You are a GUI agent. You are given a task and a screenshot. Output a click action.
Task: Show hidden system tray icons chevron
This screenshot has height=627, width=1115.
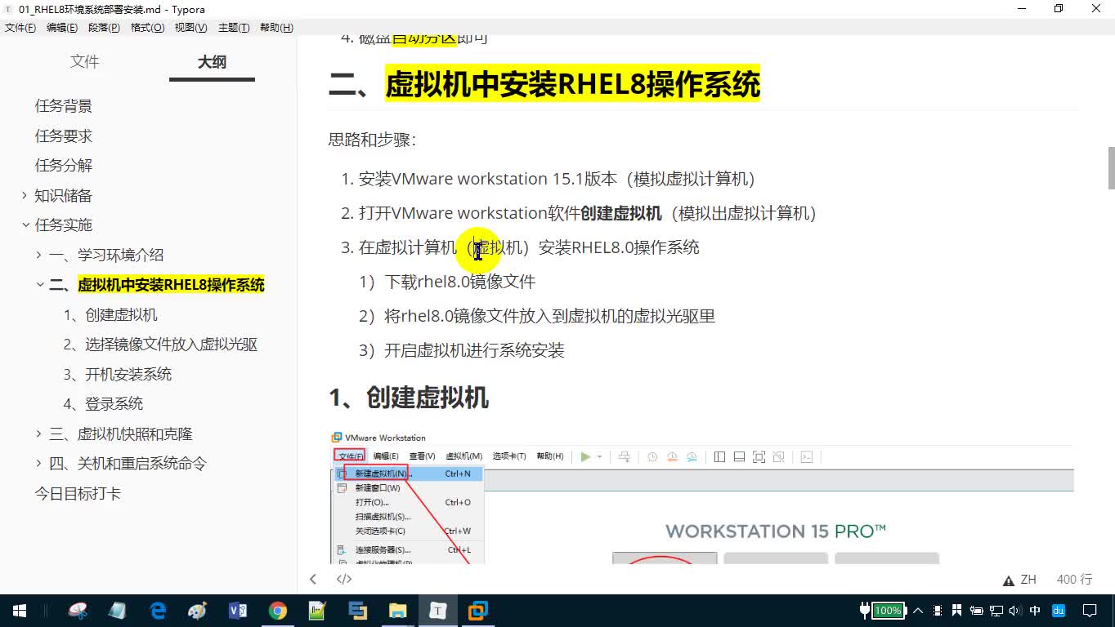[x=917, y=611]
